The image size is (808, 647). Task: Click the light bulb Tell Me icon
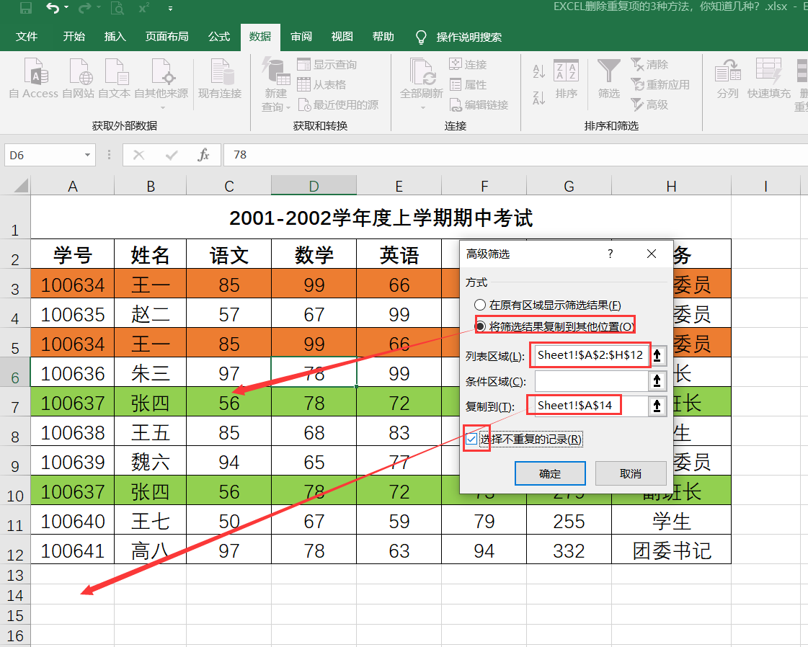421,37
